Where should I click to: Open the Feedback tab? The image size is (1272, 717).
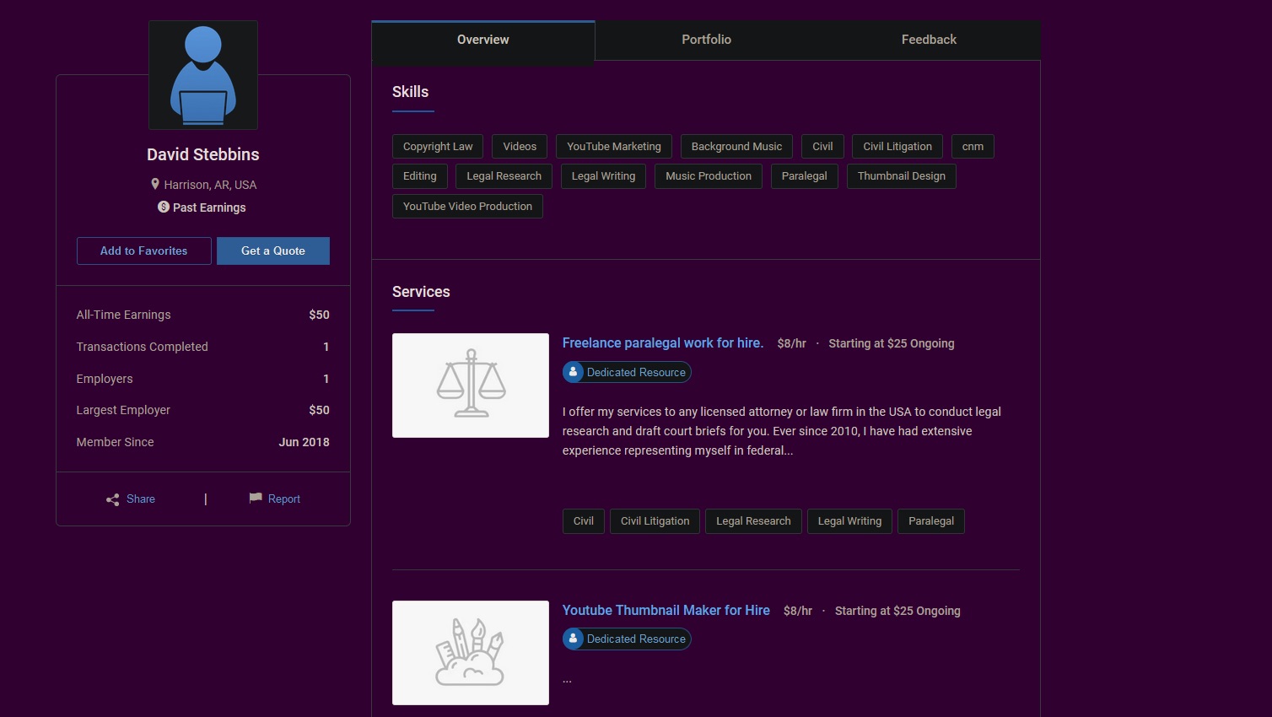click(929, 40)
